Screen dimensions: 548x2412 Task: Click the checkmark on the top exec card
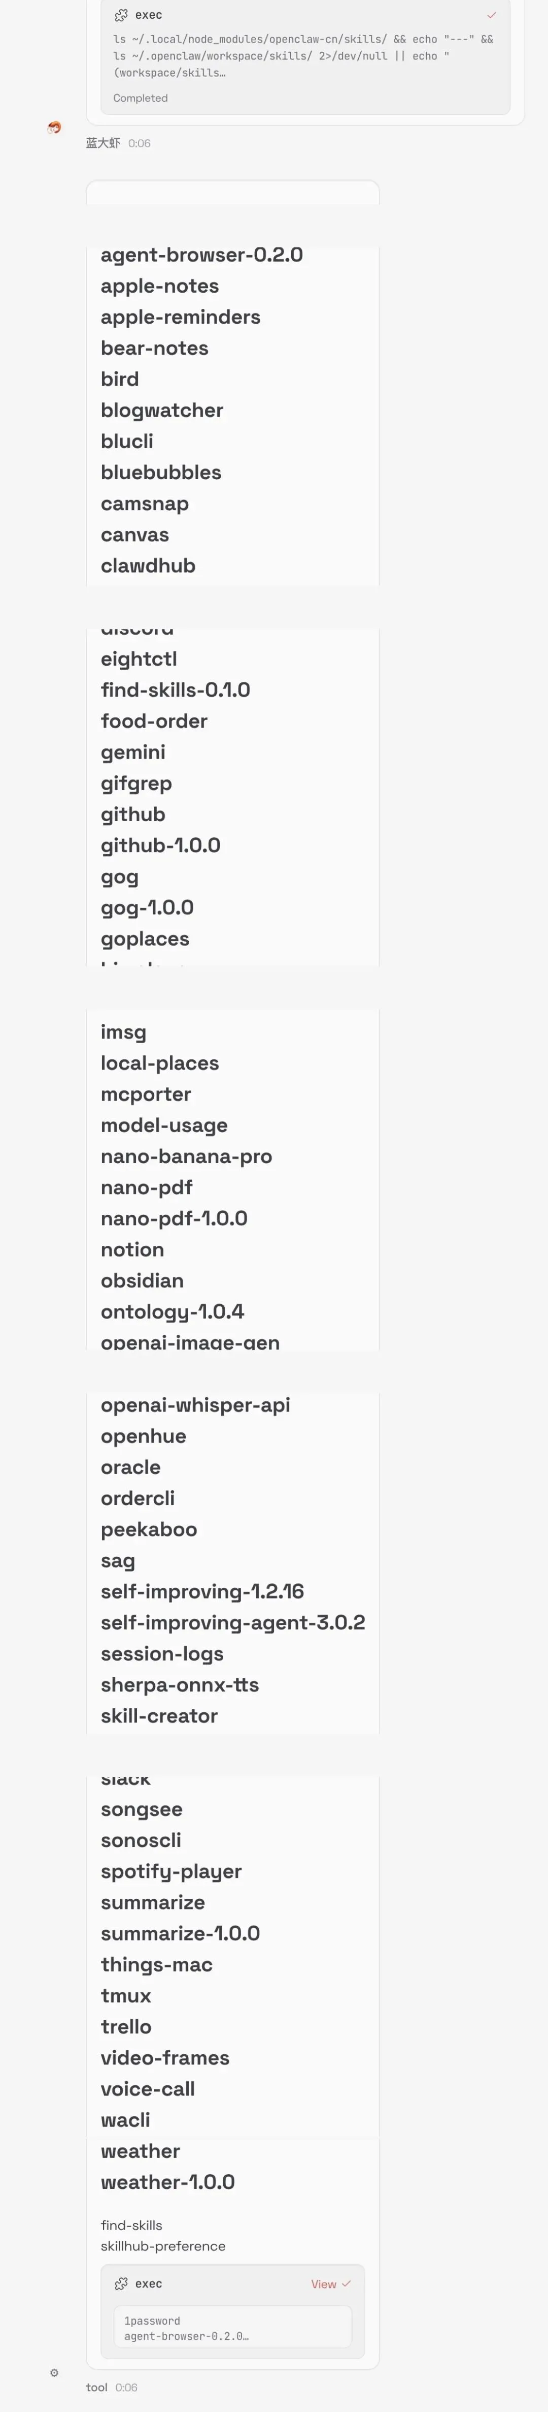491,15
